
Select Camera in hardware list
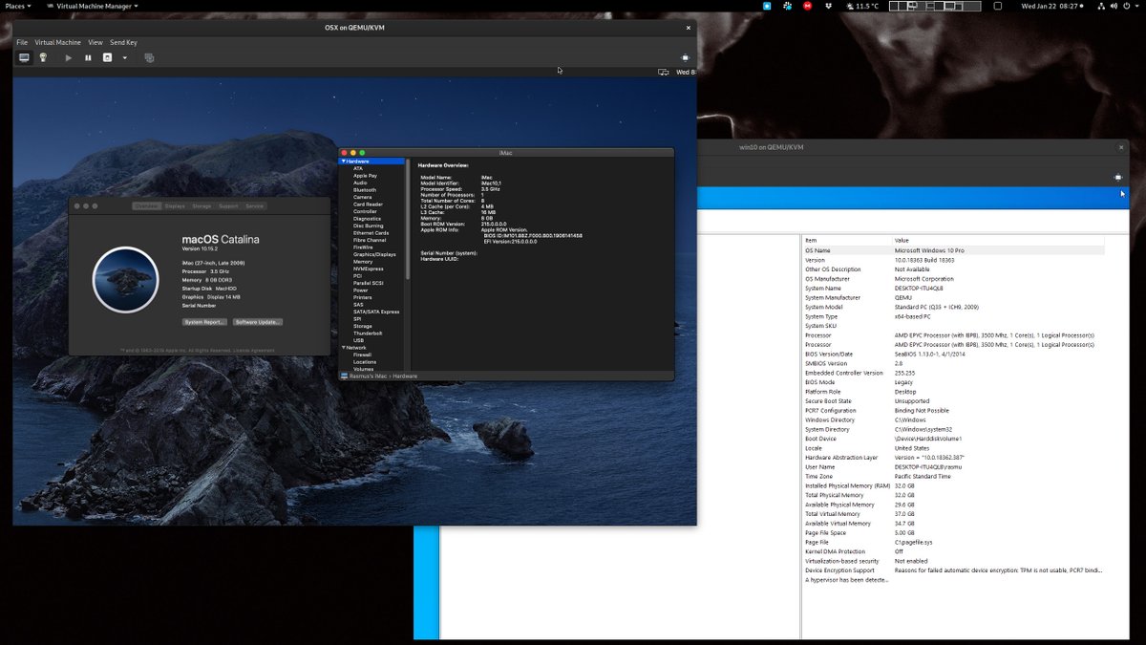[363, 197]
